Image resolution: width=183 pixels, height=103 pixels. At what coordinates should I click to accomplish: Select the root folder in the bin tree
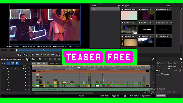pyautogui.click(x=105, y=9)
